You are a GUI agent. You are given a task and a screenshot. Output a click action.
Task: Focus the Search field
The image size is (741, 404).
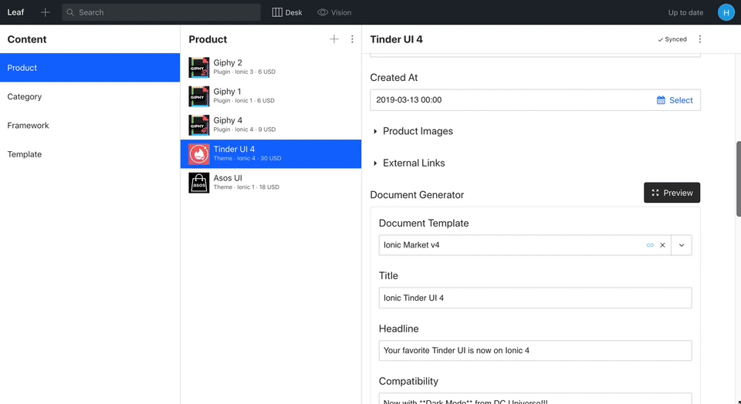pyautogui.click(x=161, y=12)
